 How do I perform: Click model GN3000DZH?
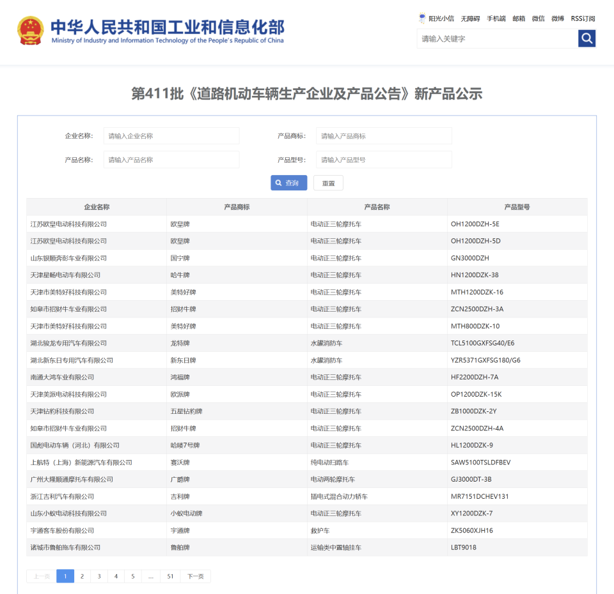click(470, 258)
